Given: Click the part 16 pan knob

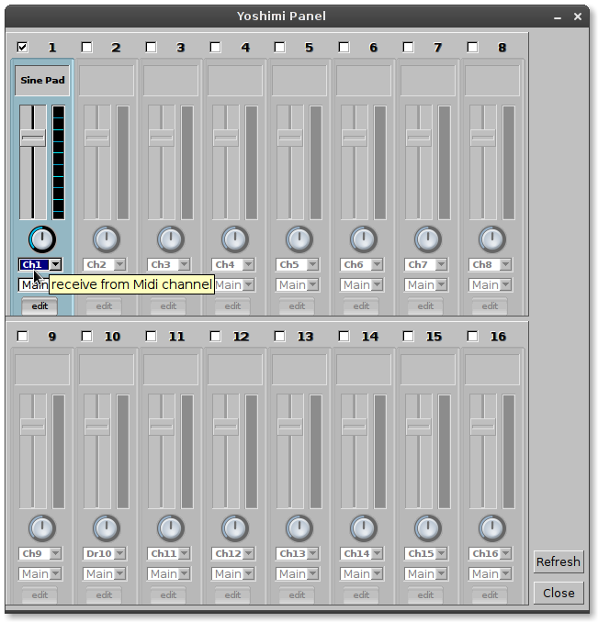Looking at the screenshot, I should (492, 528).
